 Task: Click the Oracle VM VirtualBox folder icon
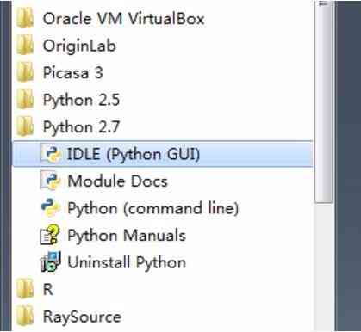click(25, 19)
